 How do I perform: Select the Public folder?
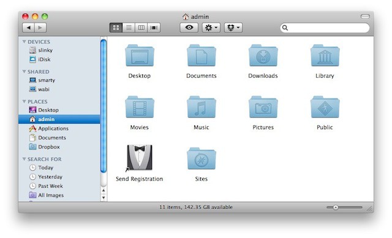pos(325,107)
